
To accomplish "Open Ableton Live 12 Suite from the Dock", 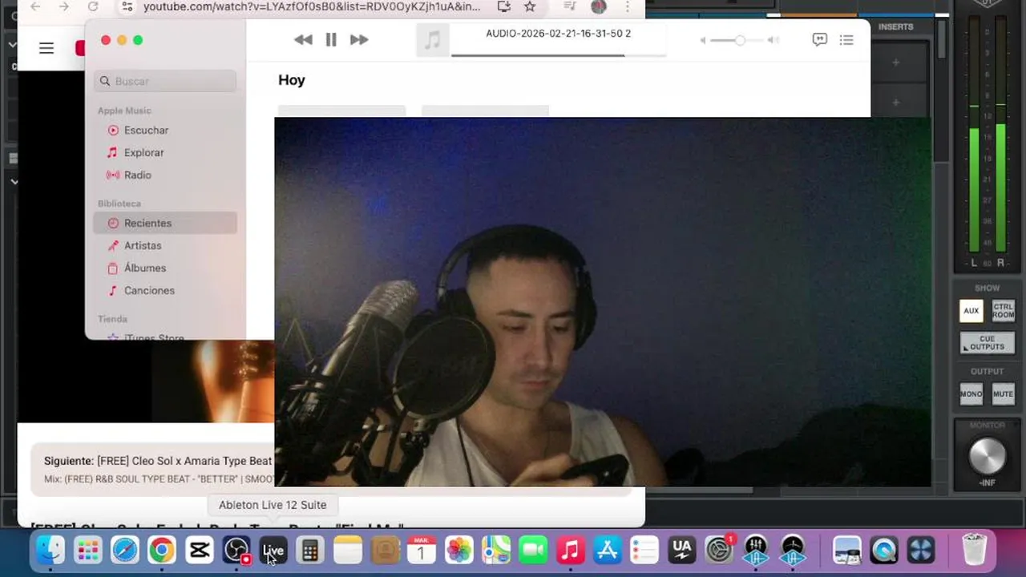I will point(273,550).
